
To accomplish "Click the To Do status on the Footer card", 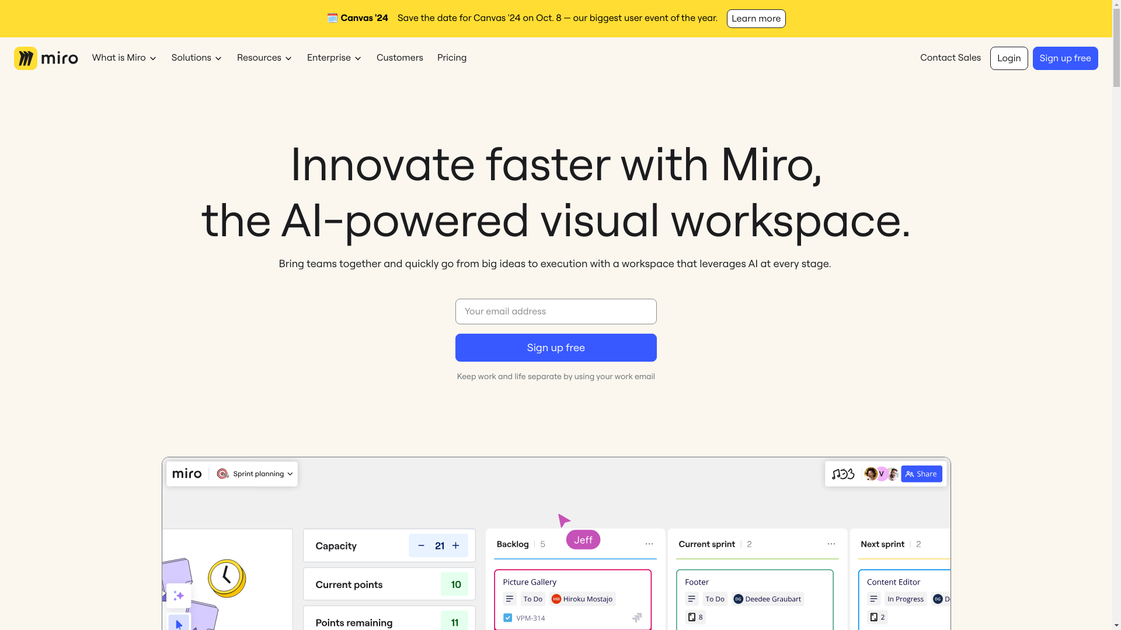I will (x=715, y=599).
